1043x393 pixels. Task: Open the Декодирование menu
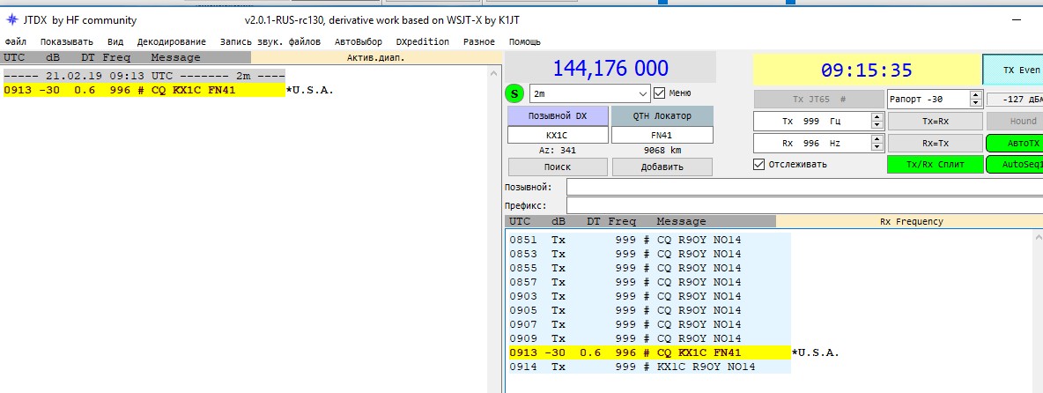point(171,41)
